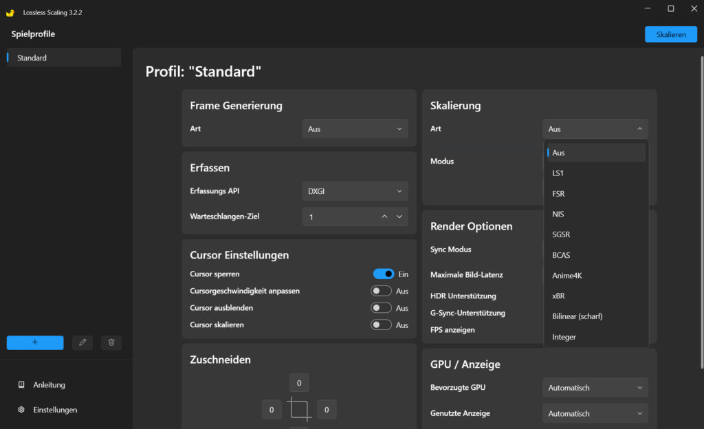Select NIS scaling option
This screenshot has width=704, height=429.
point(596,214)
